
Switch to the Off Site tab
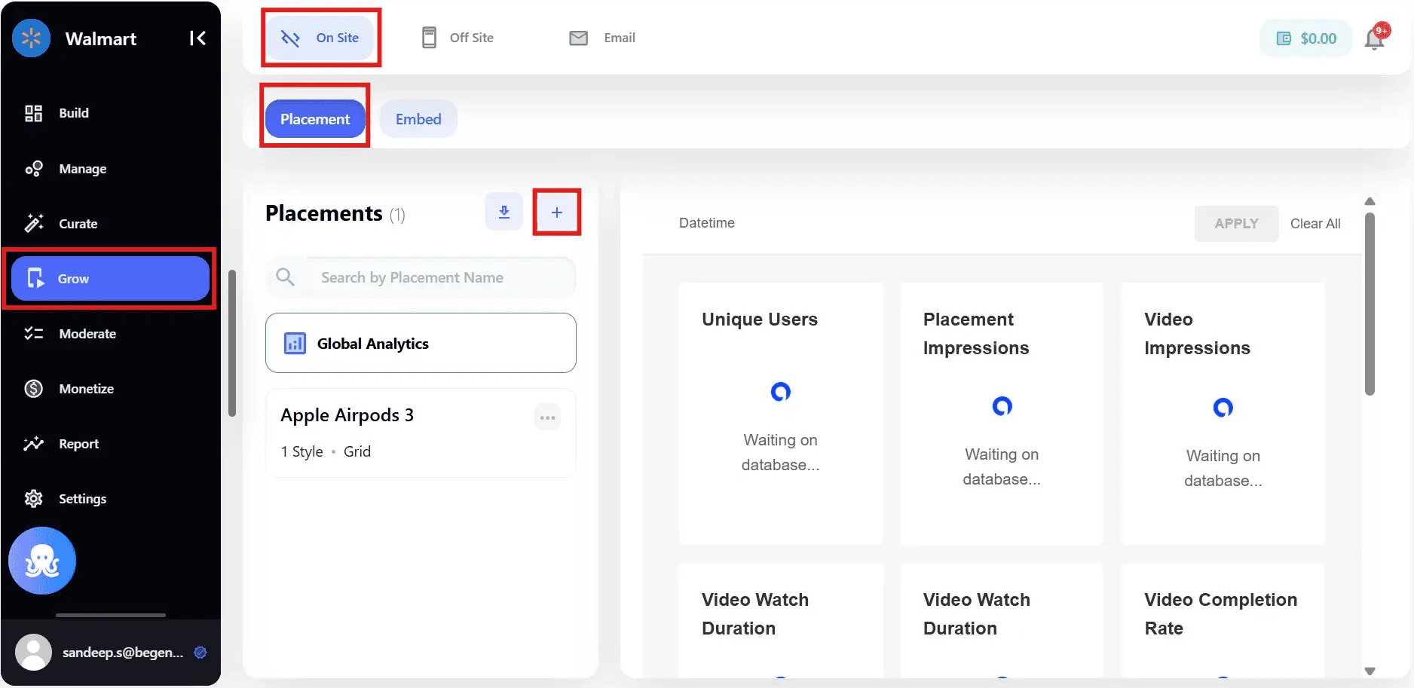click(458, 38)
